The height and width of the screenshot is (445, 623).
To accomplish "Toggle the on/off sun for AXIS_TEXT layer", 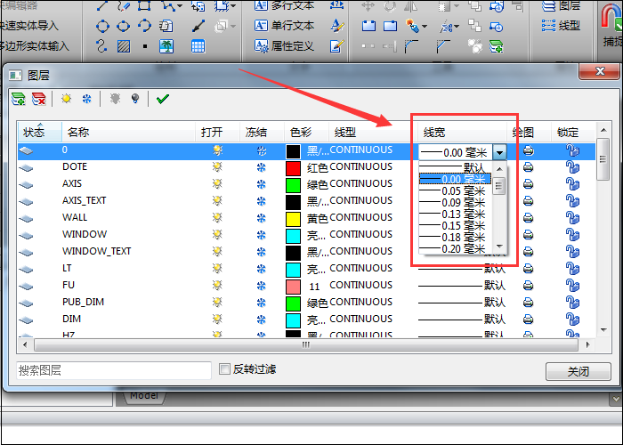I will [x=217, y=200].
